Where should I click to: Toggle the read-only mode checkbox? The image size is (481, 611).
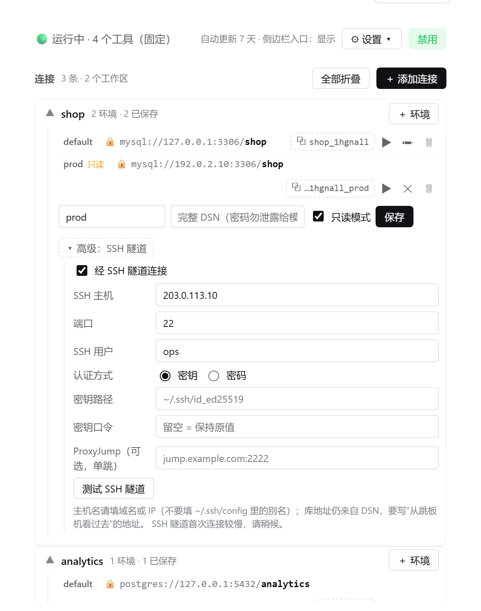(x=318, y=216)
